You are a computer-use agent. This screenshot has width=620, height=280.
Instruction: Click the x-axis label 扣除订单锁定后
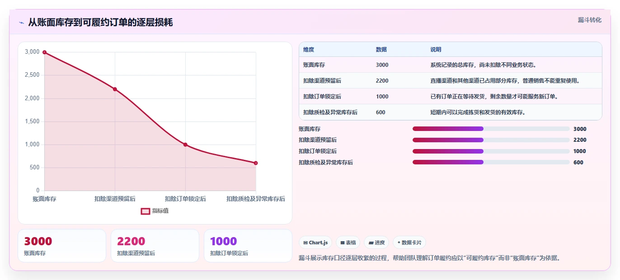click(185, 199)
